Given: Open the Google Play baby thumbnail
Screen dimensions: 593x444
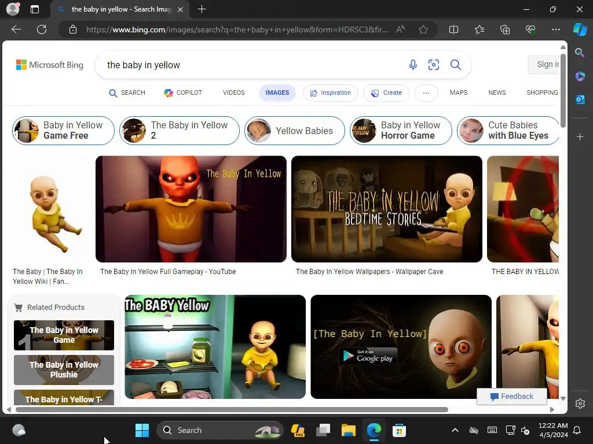Looking at the screenshot, I should [x=401, y=347].
